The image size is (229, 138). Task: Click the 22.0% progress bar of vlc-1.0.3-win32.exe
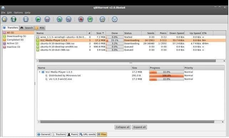tap(166, 79)
